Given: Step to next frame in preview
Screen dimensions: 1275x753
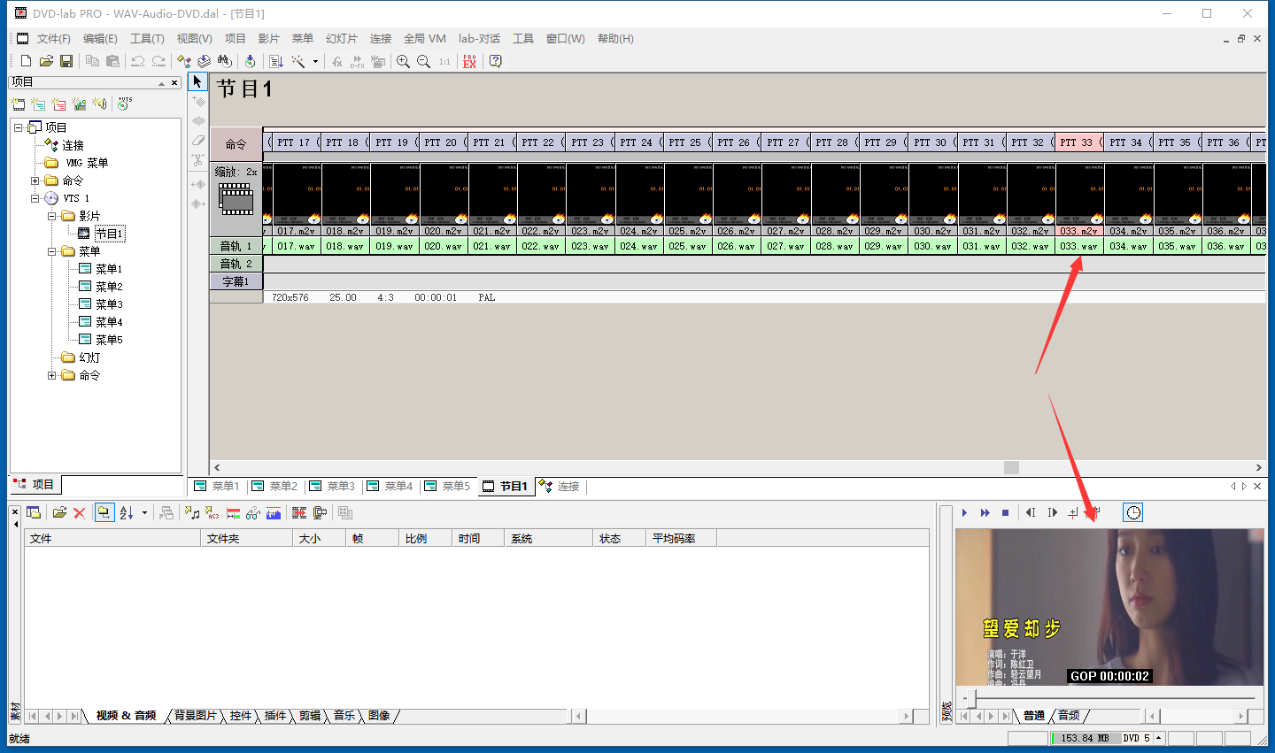Looking at the screenshot, I should tap(1052, 512).
